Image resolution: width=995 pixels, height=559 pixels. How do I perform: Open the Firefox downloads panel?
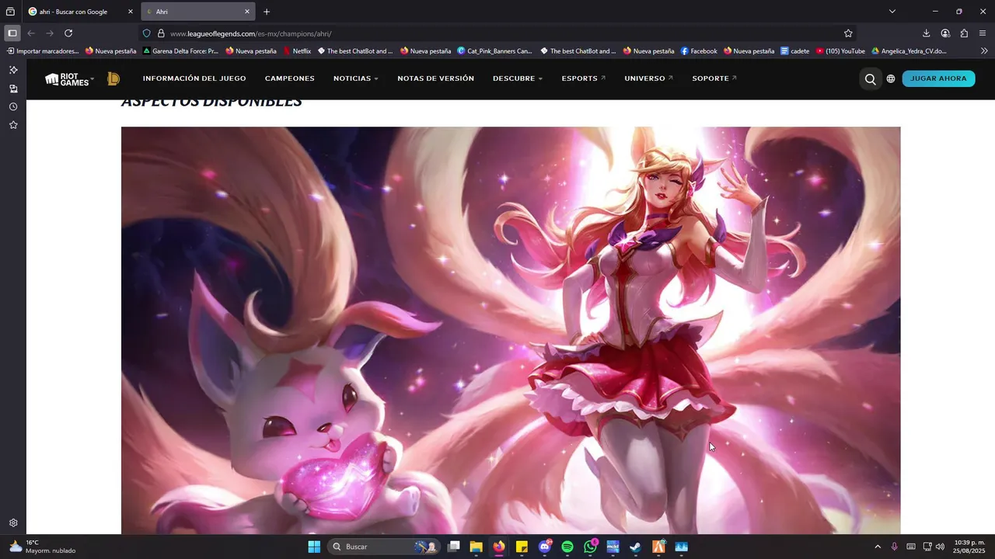927,33
